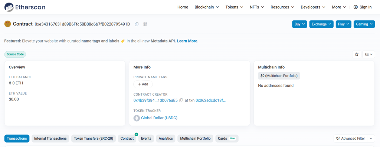Screen dimensions: 380x147
Task: Select the Transactions tab
Action: point(17,139)
